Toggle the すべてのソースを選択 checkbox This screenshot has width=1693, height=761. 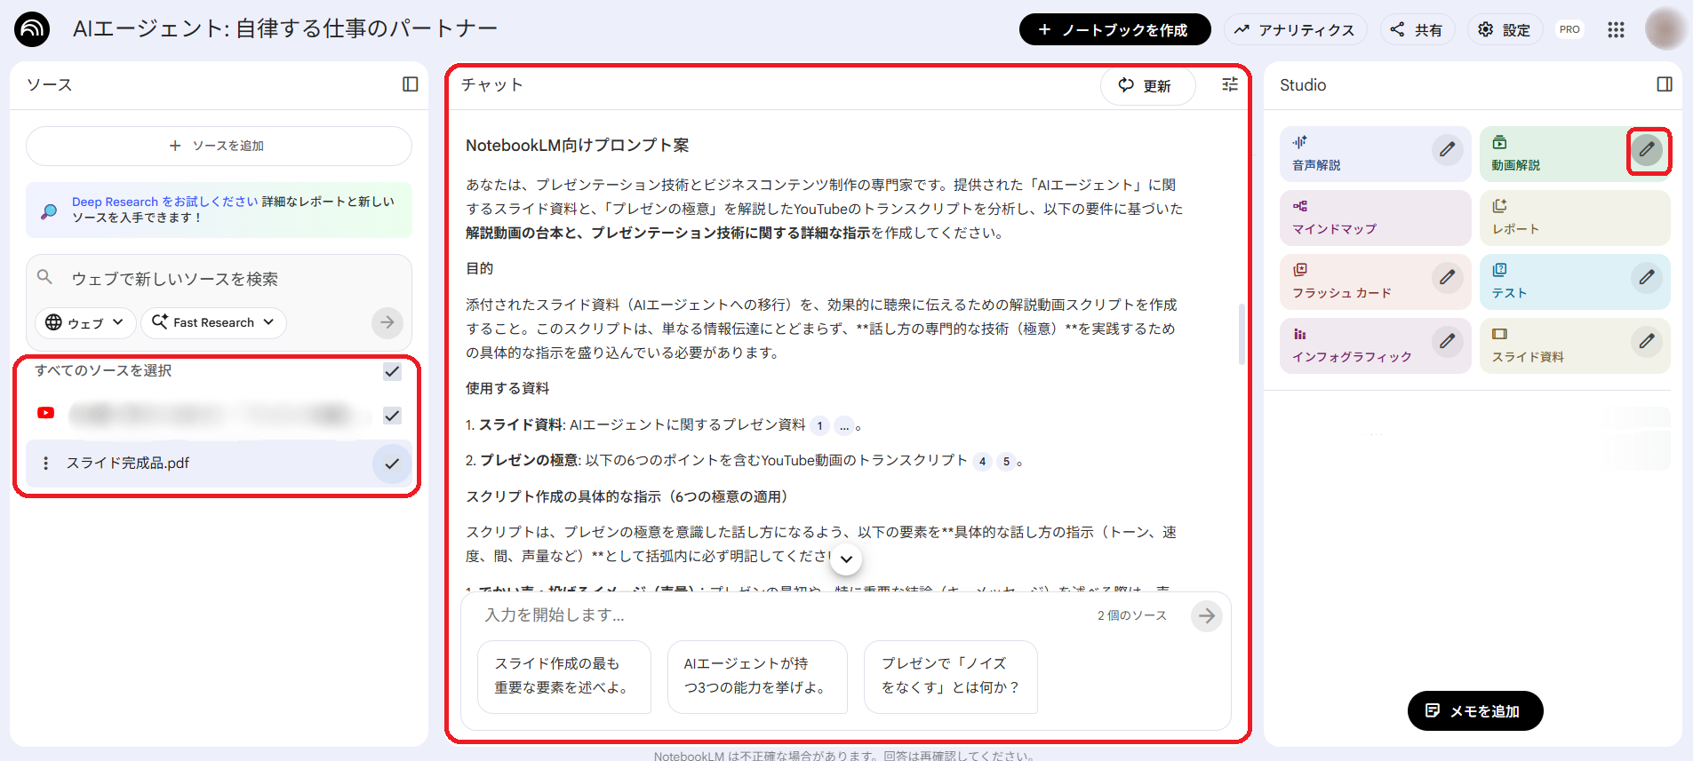click(x=392, y=371)
